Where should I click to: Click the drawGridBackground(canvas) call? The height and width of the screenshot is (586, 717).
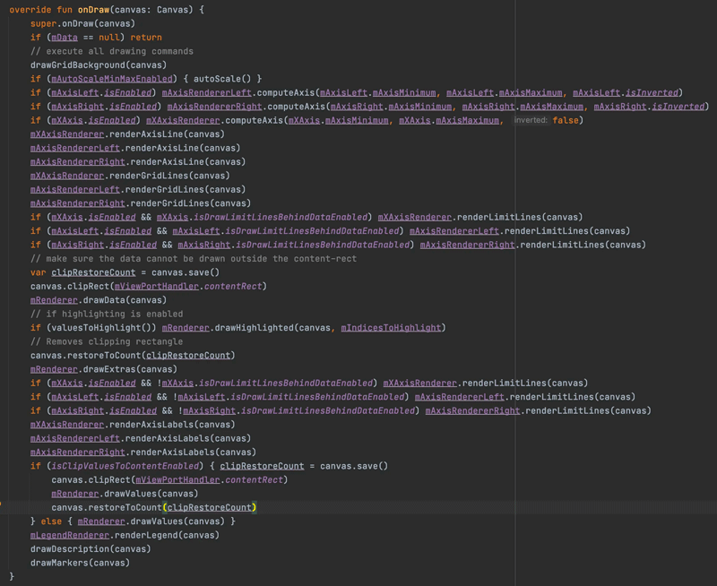99,65
